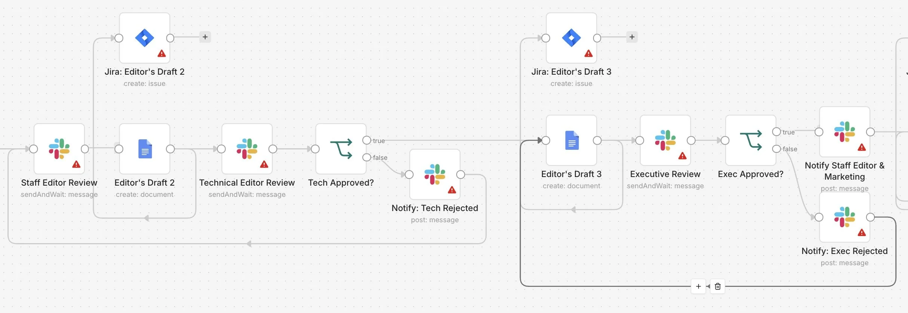Screen dimensions: 908x313
Task: Click the true output of Tech Approved?
Action: coord(366,140)
